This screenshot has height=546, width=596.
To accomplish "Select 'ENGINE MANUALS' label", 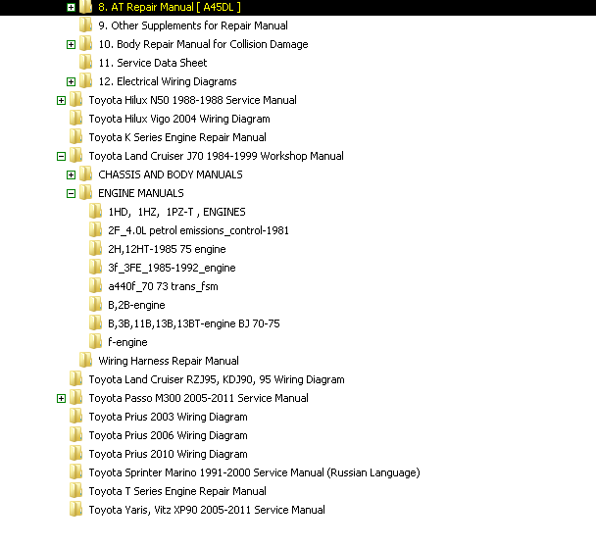I will click(140, 193).
